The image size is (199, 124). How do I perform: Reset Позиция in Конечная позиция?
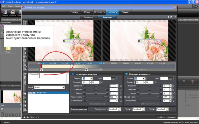coord(156,82)
